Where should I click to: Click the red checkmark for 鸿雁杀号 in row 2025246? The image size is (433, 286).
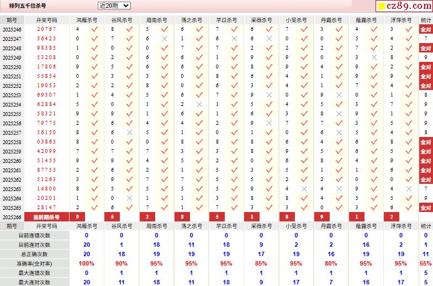pos(95,29)
